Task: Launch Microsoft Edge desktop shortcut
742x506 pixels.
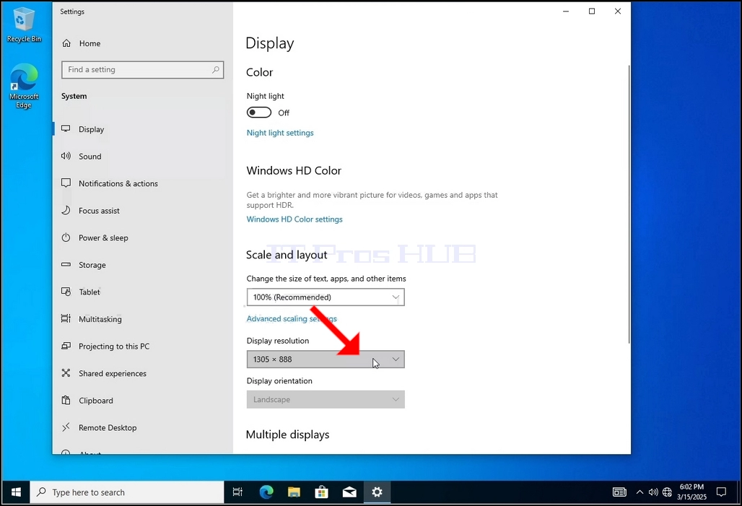Action: coord(24,86)
